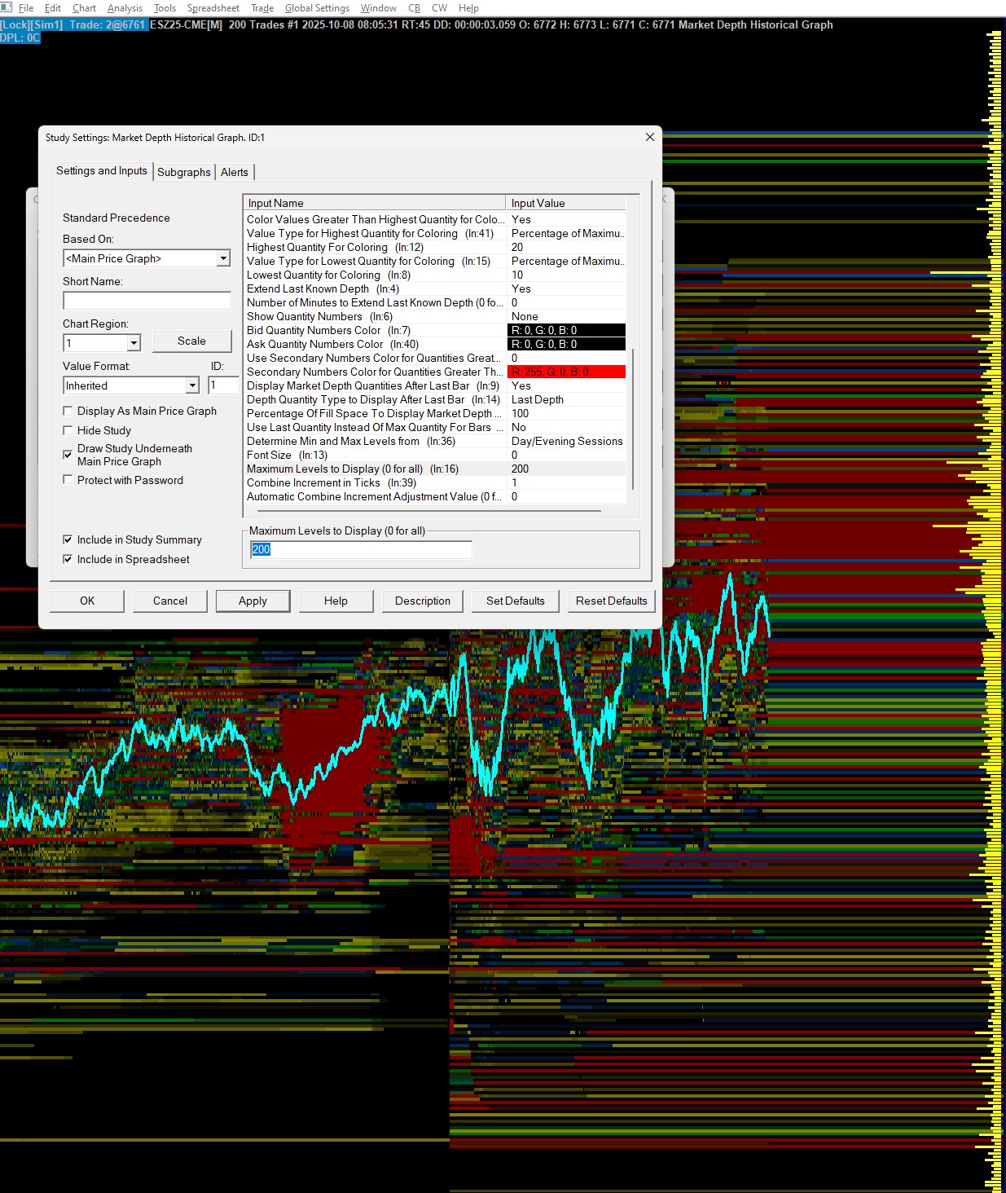Click the Scale button
The height and width of the screenshot is (1193, 1006).
tap(191, 341)
